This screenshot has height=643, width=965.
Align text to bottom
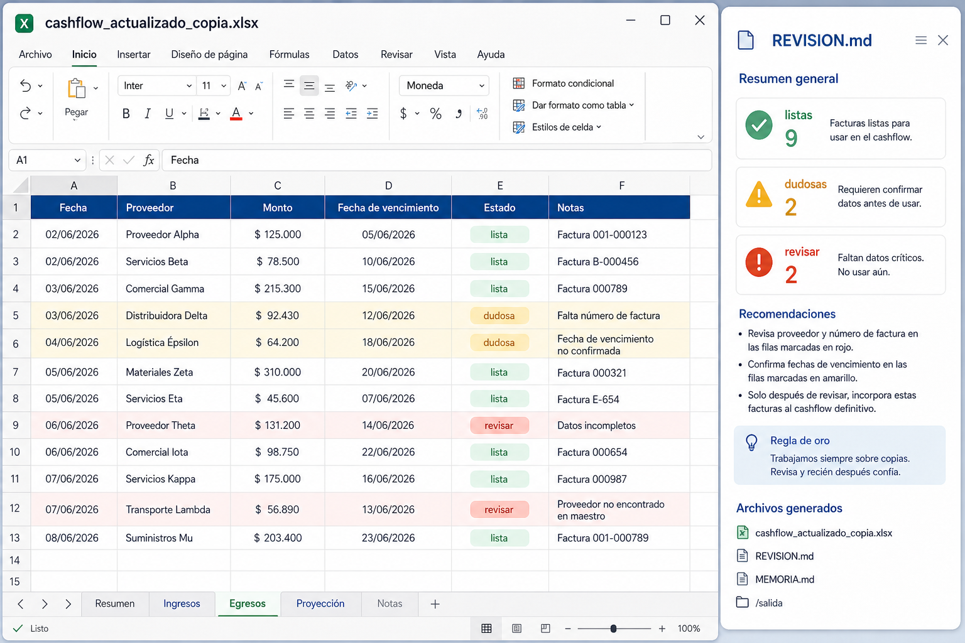click(330, 87)
